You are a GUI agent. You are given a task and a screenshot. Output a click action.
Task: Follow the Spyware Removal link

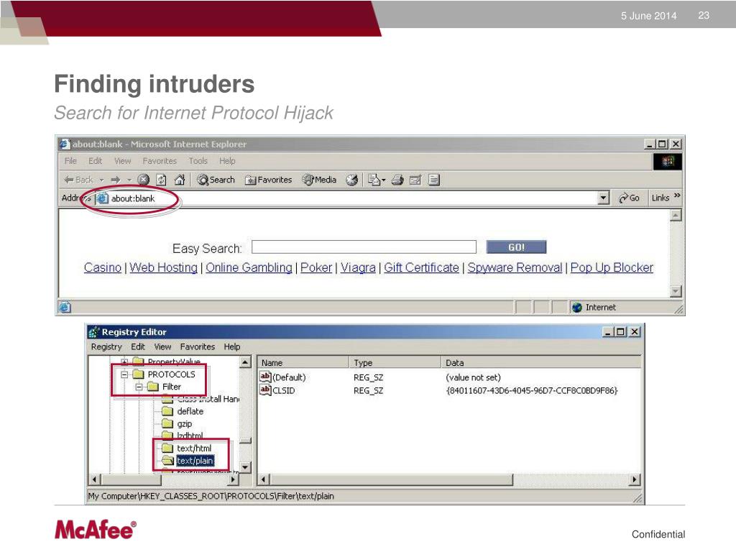(x=515, y=267)
